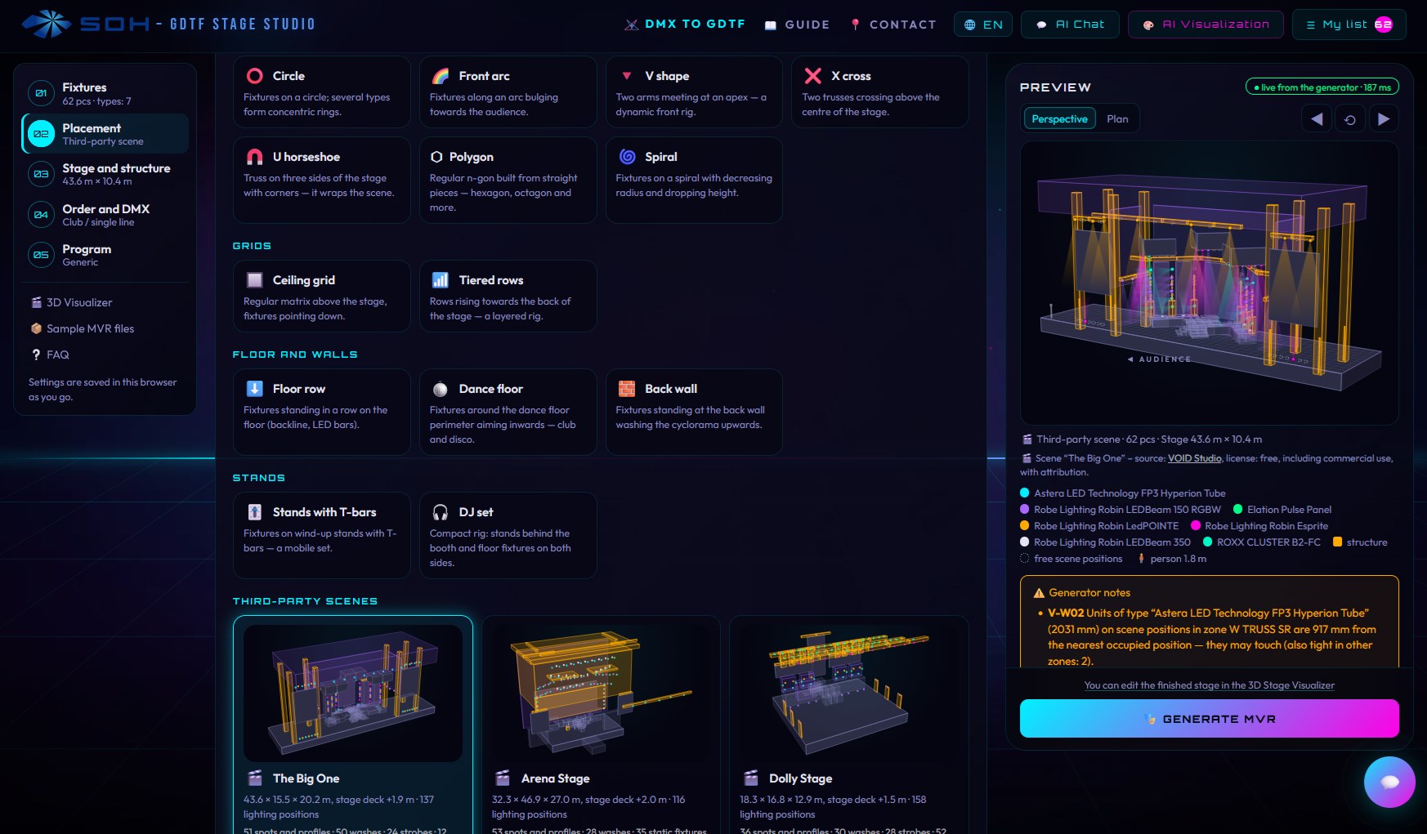Select the DJ set headphones icon
The image size is (1427, 834).
click(x=441, y=512)
